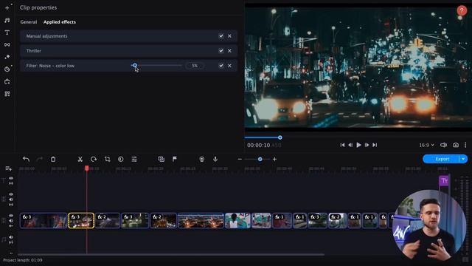Screen dimensions: 472x266
Task: Hide the overlay track with eye icon
Action: [11, 194]
